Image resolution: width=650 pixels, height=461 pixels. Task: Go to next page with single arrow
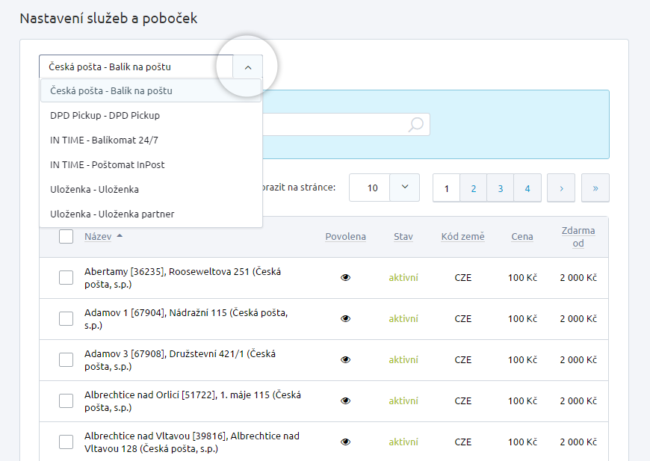561,188
